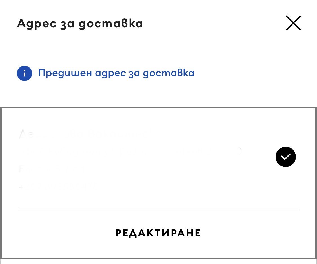Click the partially visible card below
317x264 pixels.
click(158, 262)
